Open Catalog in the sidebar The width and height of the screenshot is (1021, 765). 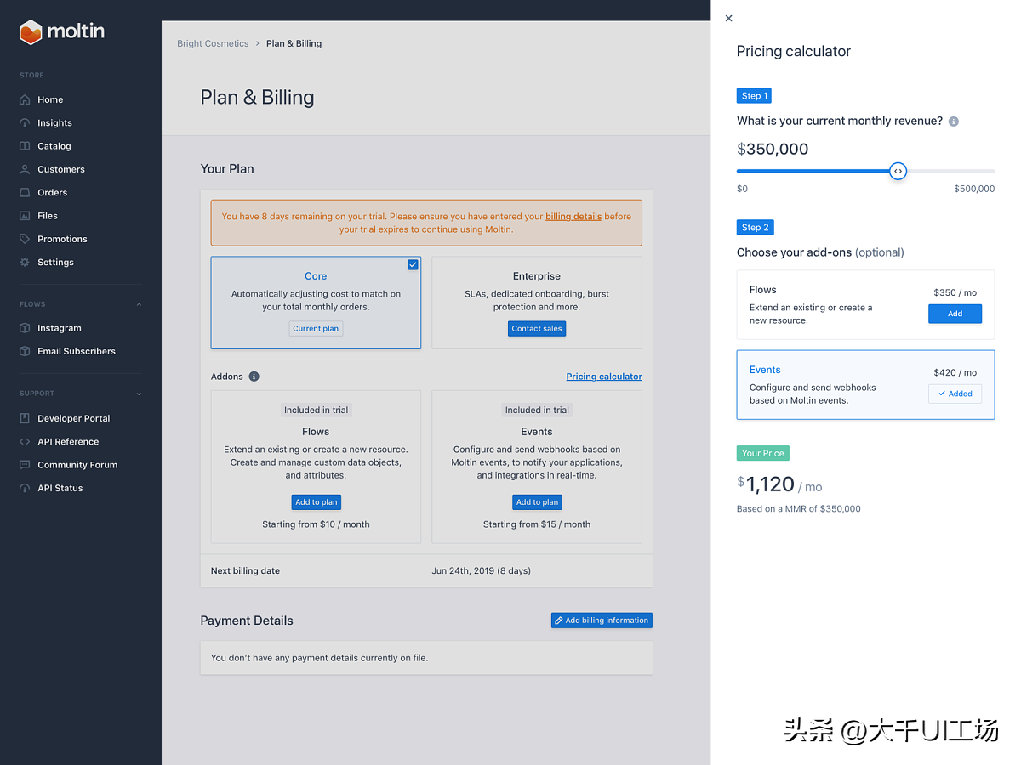54,146
